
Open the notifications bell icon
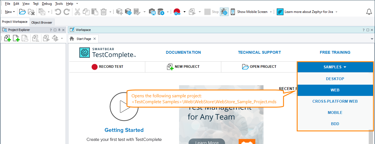369,12
